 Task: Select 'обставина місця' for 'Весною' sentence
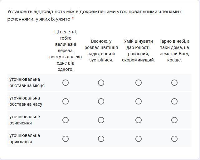(x=101, y=83)
